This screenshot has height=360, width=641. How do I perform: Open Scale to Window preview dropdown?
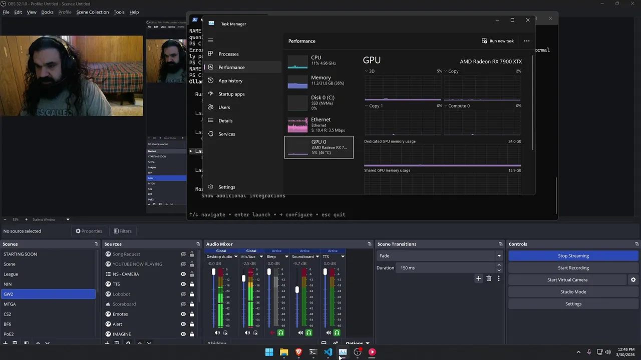(68, 219)
